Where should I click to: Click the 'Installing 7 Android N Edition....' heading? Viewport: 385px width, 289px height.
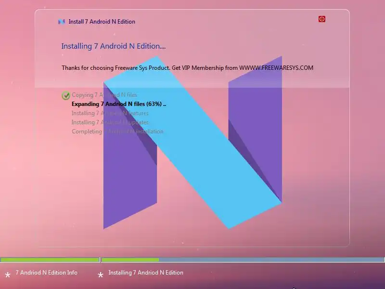114,46
